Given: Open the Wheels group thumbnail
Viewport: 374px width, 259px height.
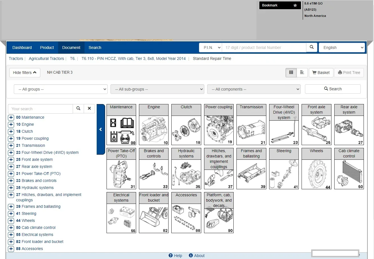Looking at the screenshot, I should point(317,169).
